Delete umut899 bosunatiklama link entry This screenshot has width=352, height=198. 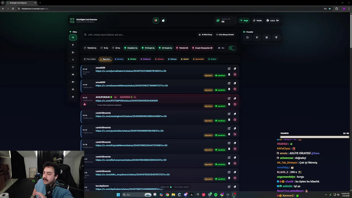pyautogui.click(x=229, y=89)
